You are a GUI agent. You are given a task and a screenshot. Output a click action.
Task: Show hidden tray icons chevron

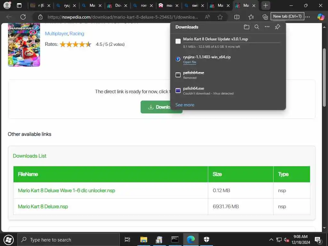271,240
